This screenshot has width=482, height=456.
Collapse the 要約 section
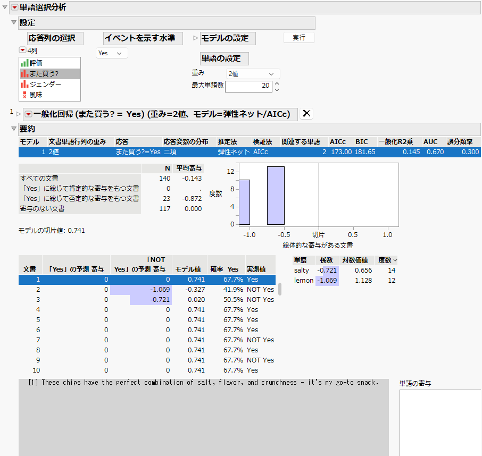click(13, 129)
